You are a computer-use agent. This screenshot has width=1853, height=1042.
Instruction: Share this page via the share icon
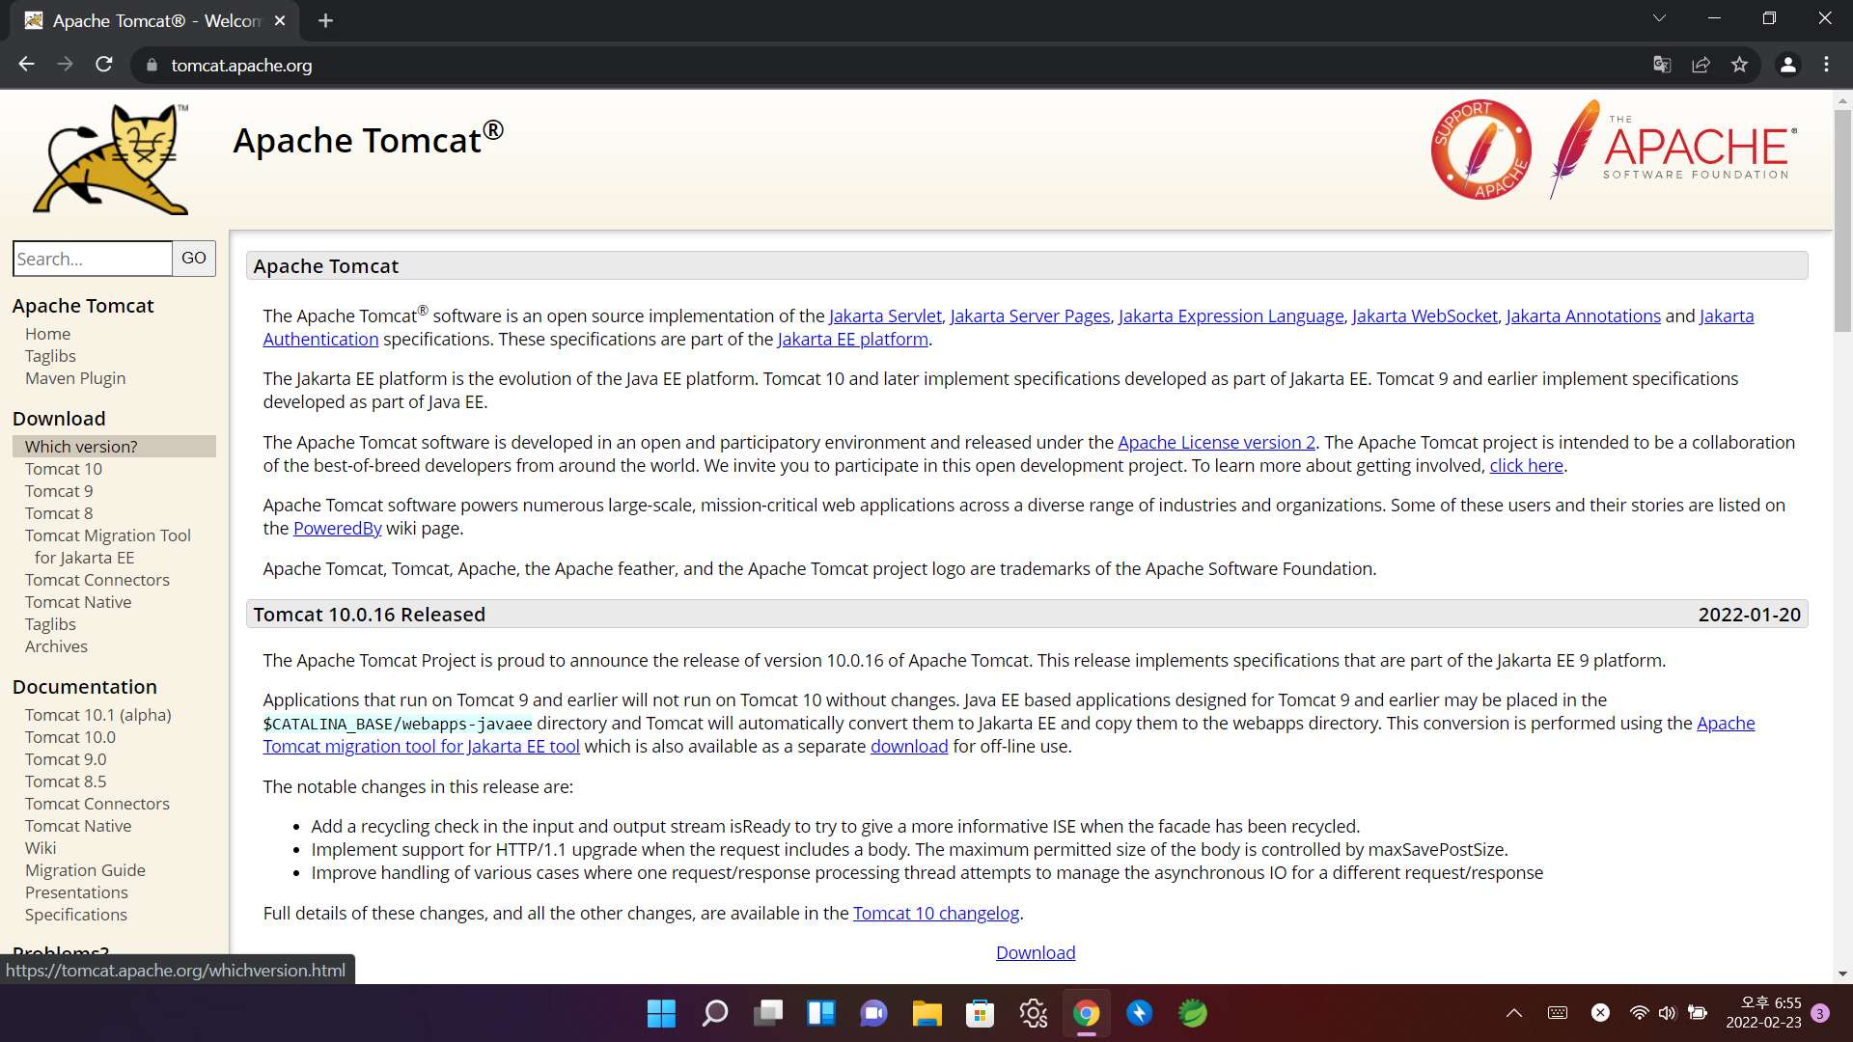1701,65
